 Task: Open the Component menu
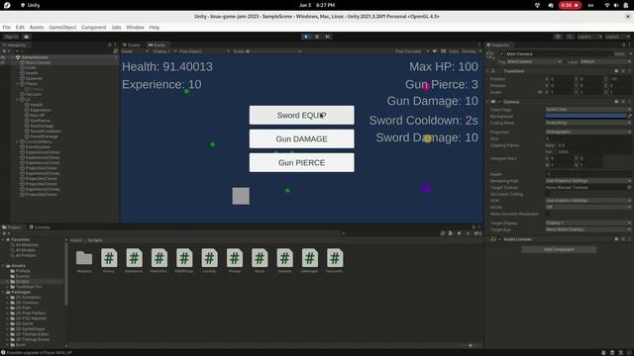[93, 28]
